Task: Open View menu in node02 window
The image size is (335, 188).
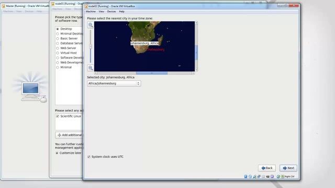Action: (x=101, y=11)
